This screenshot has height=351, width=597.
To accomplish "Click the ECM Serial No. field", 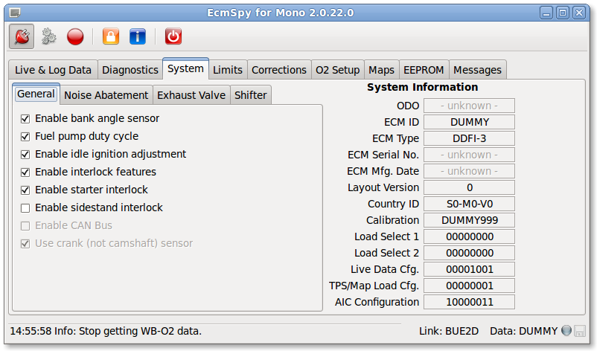I will (x=469, y=155).
